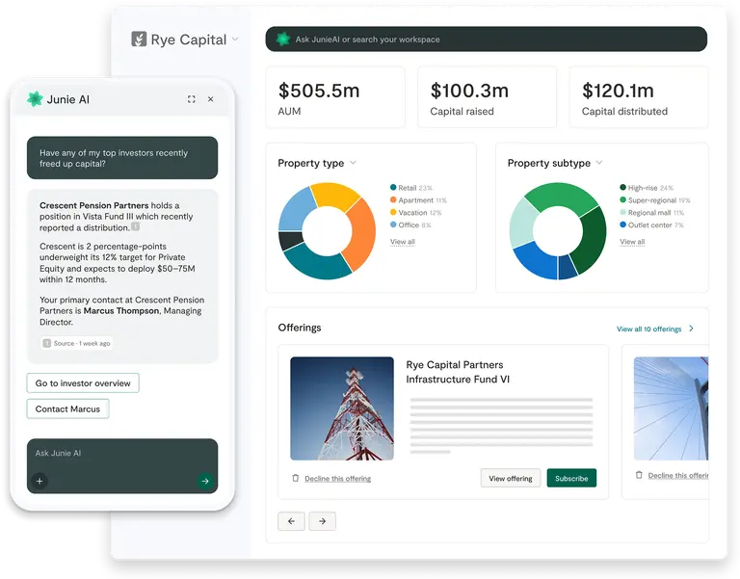Click the $505.5m AUM stat card
Image resolution: width=740 pixels, height=579 pixels.
335,97
